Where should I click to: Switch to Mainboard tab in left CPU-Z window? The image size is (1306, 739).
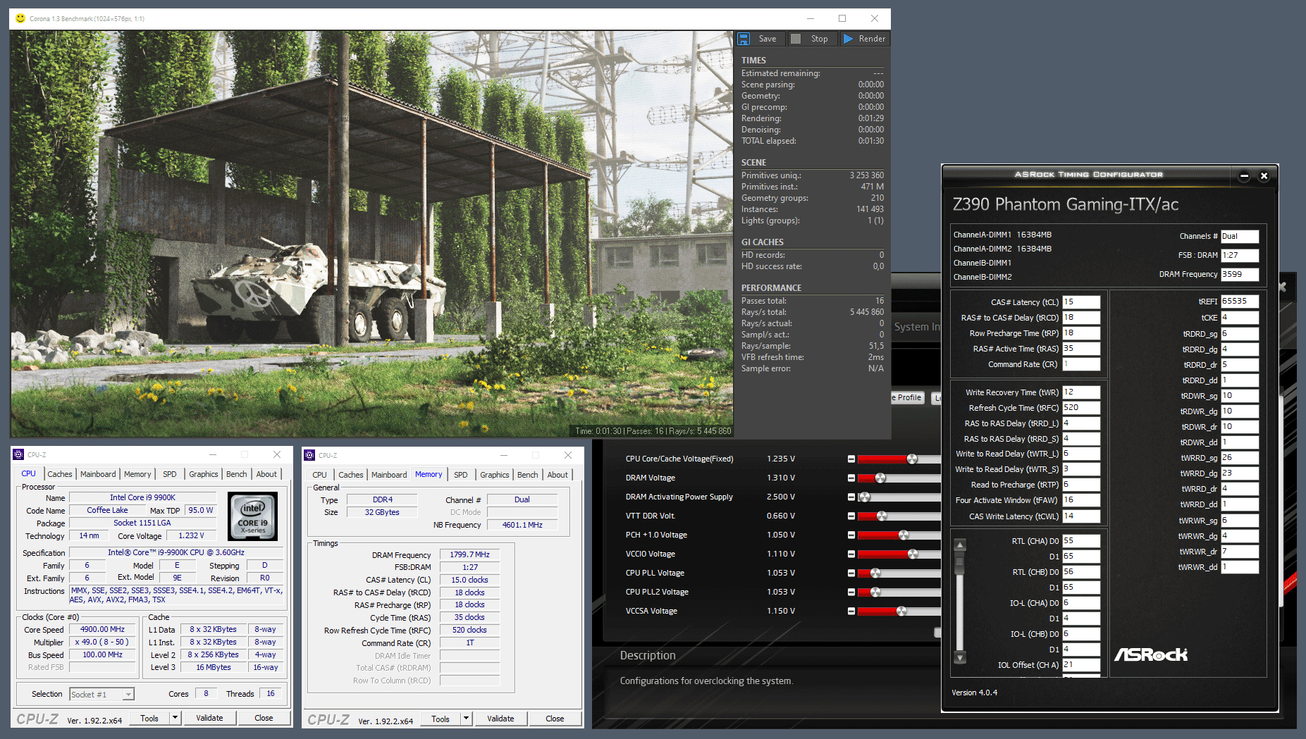click(98, 474)
